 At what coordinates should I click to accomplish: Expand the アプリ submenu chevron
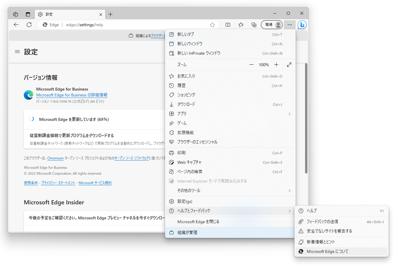point(289,114)
